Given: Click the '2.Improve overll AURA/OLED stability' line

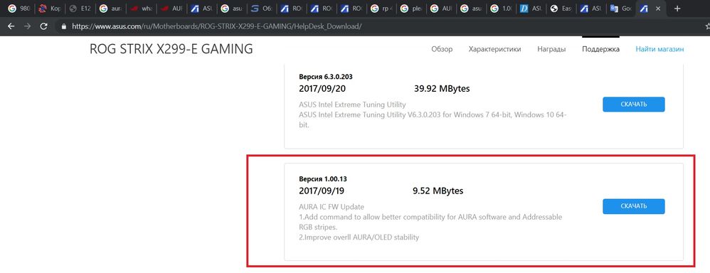Looking at the screenshot, I should point(359,237).
